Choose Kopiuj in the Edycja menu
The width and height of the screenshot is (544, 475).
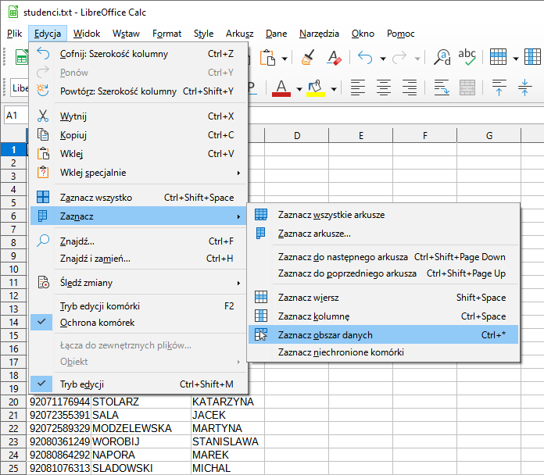139,135
